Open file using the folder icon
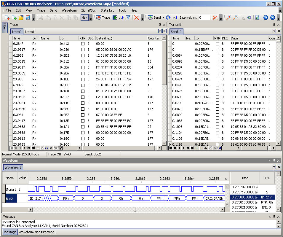The height and width of the screenshot is (237, 283). (21, 18)
